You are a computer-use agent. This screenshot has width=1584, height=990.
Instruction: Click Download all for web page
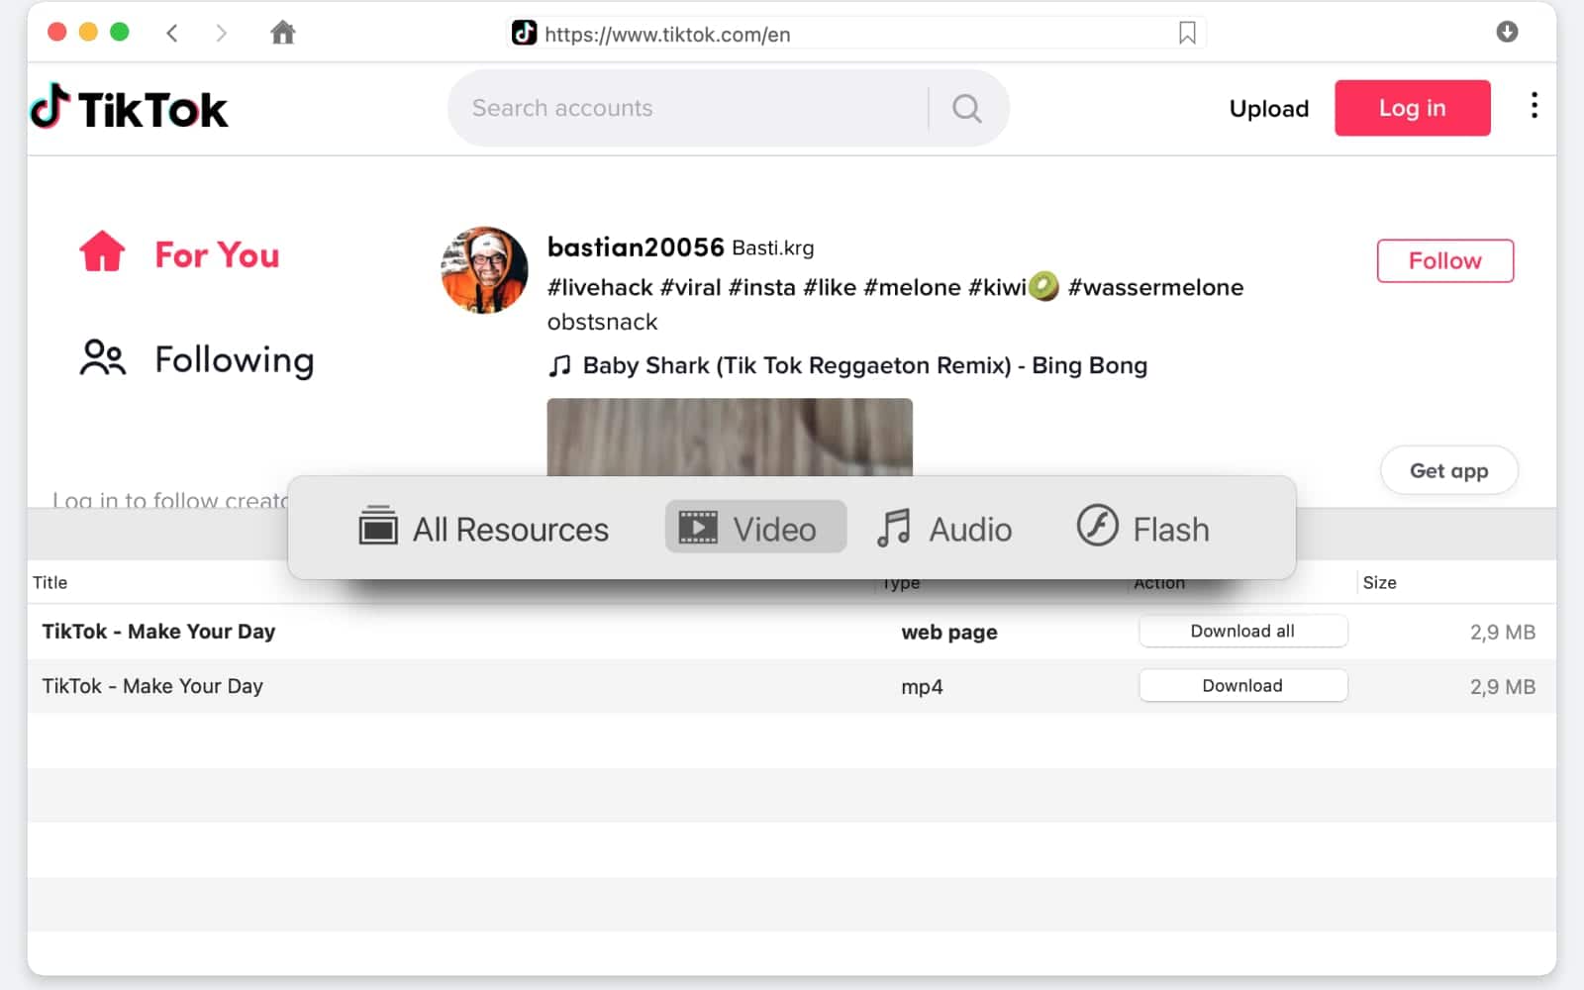[x=1242, y=631]
